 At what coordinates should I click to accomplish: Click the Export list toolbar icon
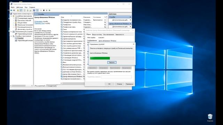coord(30,10)
